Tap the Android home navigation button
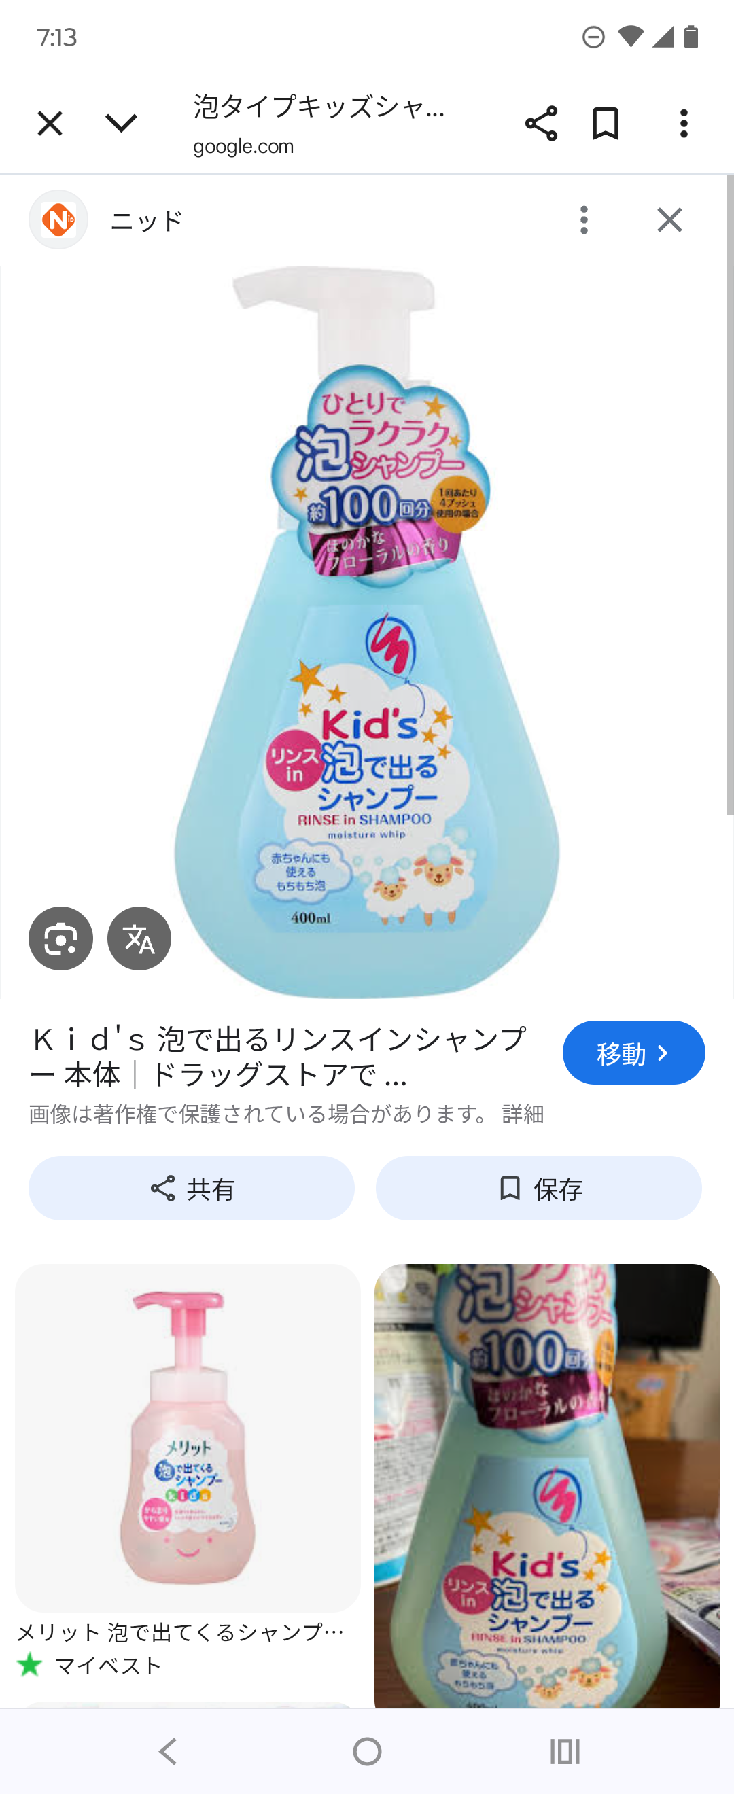 367,1751
